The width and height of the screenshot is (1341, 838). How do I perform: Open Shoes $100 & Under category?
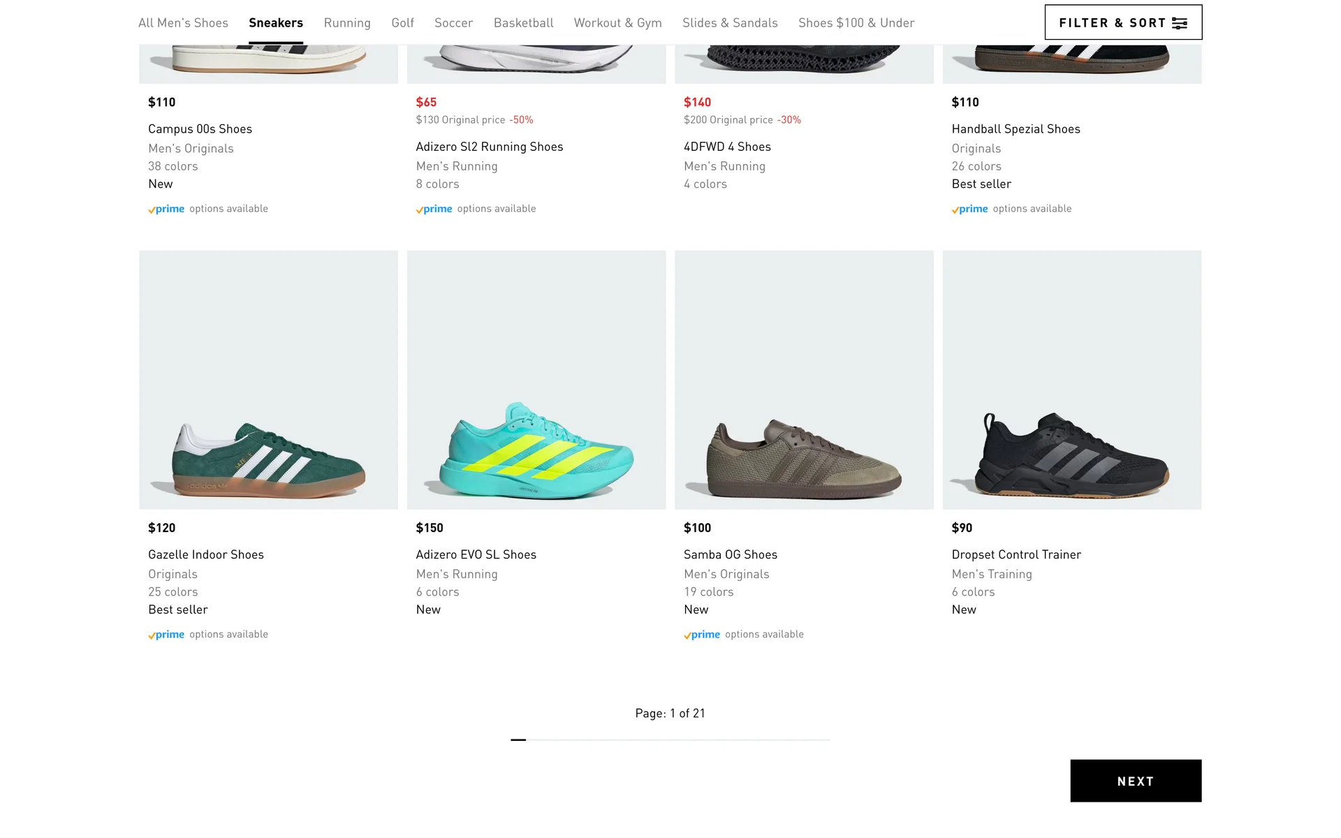(x=856, y=22)
